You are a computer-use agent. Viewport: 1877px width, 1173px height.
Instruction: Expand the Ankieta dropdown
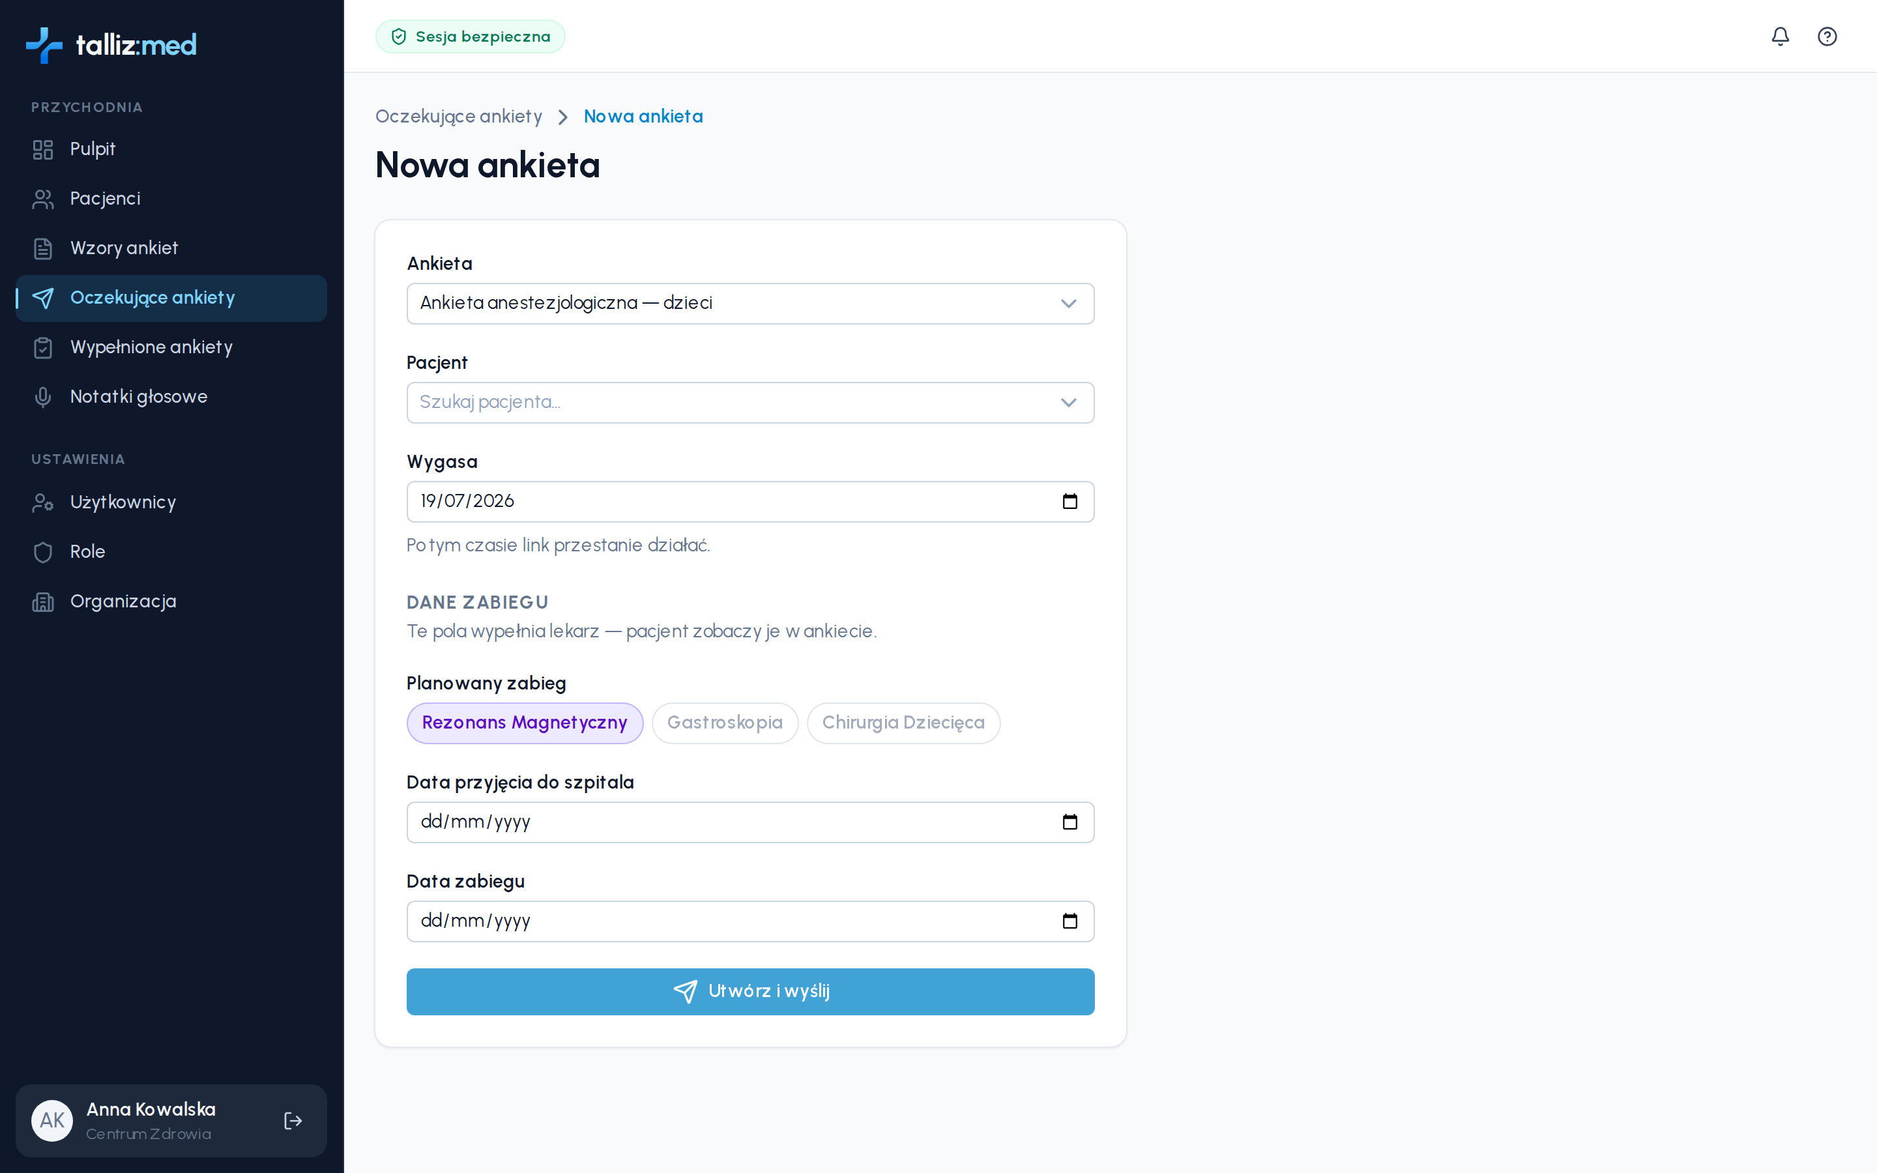pos(750,303)
